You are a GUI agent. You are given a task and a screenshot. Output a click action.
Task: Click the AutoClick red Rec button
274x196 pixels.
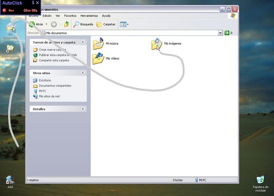(x=5, y=10)
